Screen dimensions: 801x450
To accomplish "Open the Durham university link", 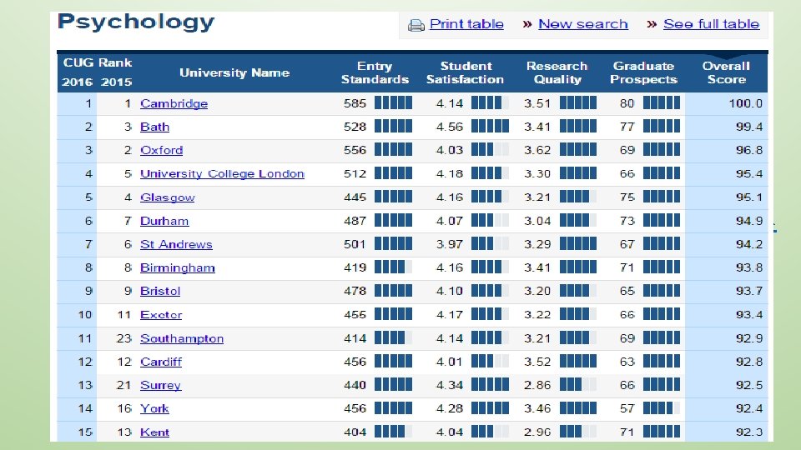I will [164, 221].
